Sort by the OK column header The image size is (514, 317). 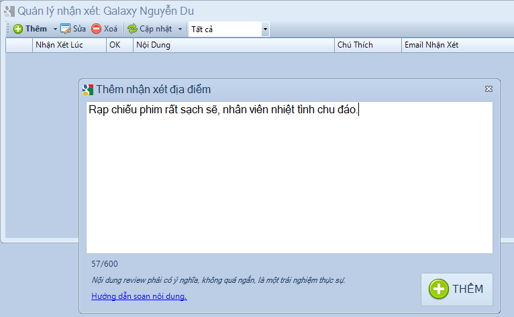(x=119, y=45)
